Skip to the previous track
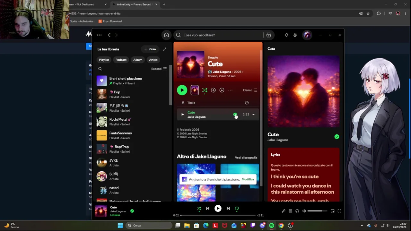 [x=208, y=209]
